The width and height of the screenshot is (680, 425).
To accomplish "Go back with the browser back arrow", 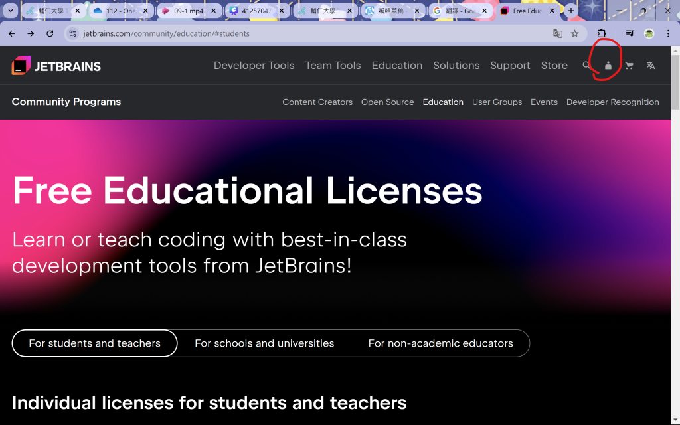I will [12, 33].
